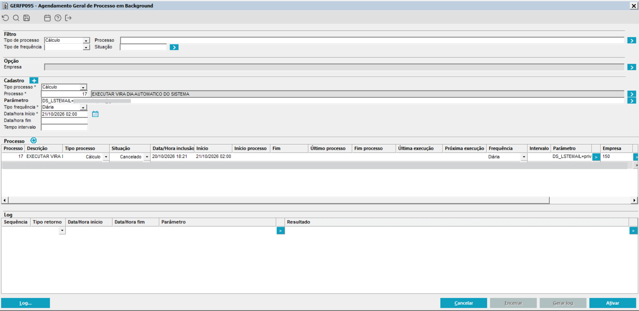Click the Cancelar button
This screenshot has height=311, width=639.
point(464,303)
